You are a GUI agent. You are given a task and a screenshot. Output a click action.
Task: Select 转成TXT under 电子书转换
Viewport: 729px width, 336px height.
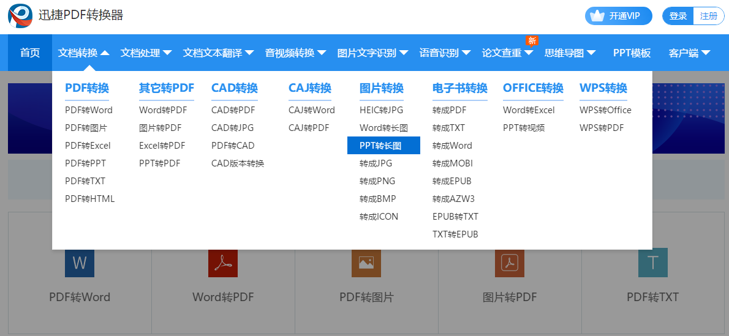pyautogui.click(x=448, y=128)
